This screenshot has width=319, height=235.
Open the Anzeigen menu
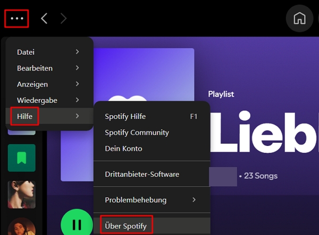tap(49, 84)
